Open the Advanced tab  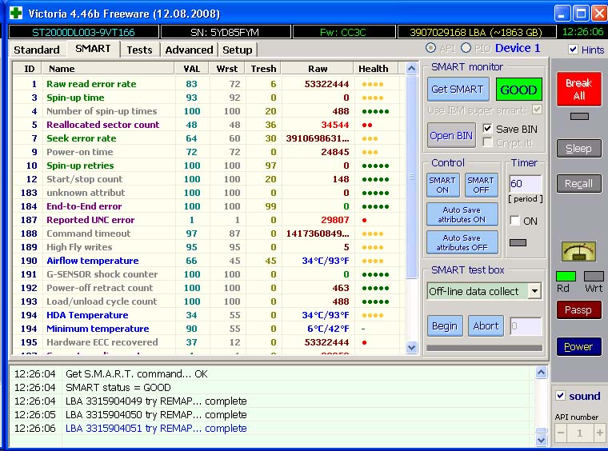tap(189, 50)
